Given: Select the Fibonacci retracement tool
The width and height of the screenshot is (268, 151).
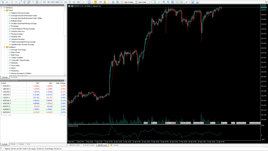Looking at the screenshot, I should tap(29, 2).
